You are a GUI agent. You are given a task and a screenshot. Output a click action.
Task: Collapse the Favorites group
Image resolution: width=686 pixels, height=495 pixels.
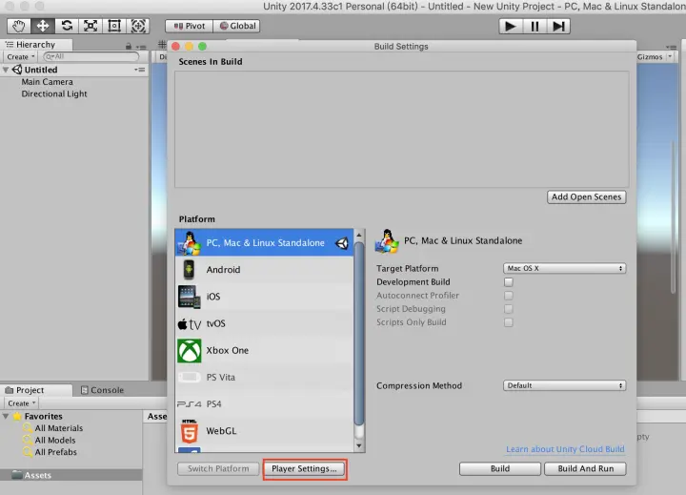(x=6, y=416)
